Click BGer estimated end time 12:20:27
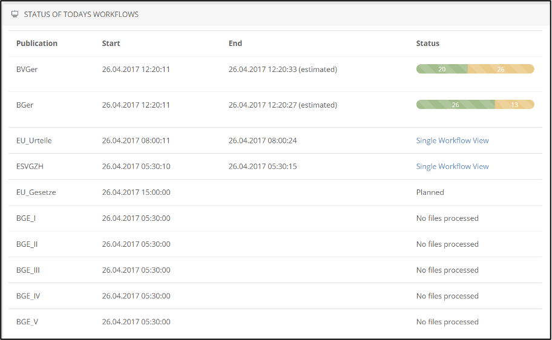The height and width of the screenshot is (340, 552). (x=283, y=105)
